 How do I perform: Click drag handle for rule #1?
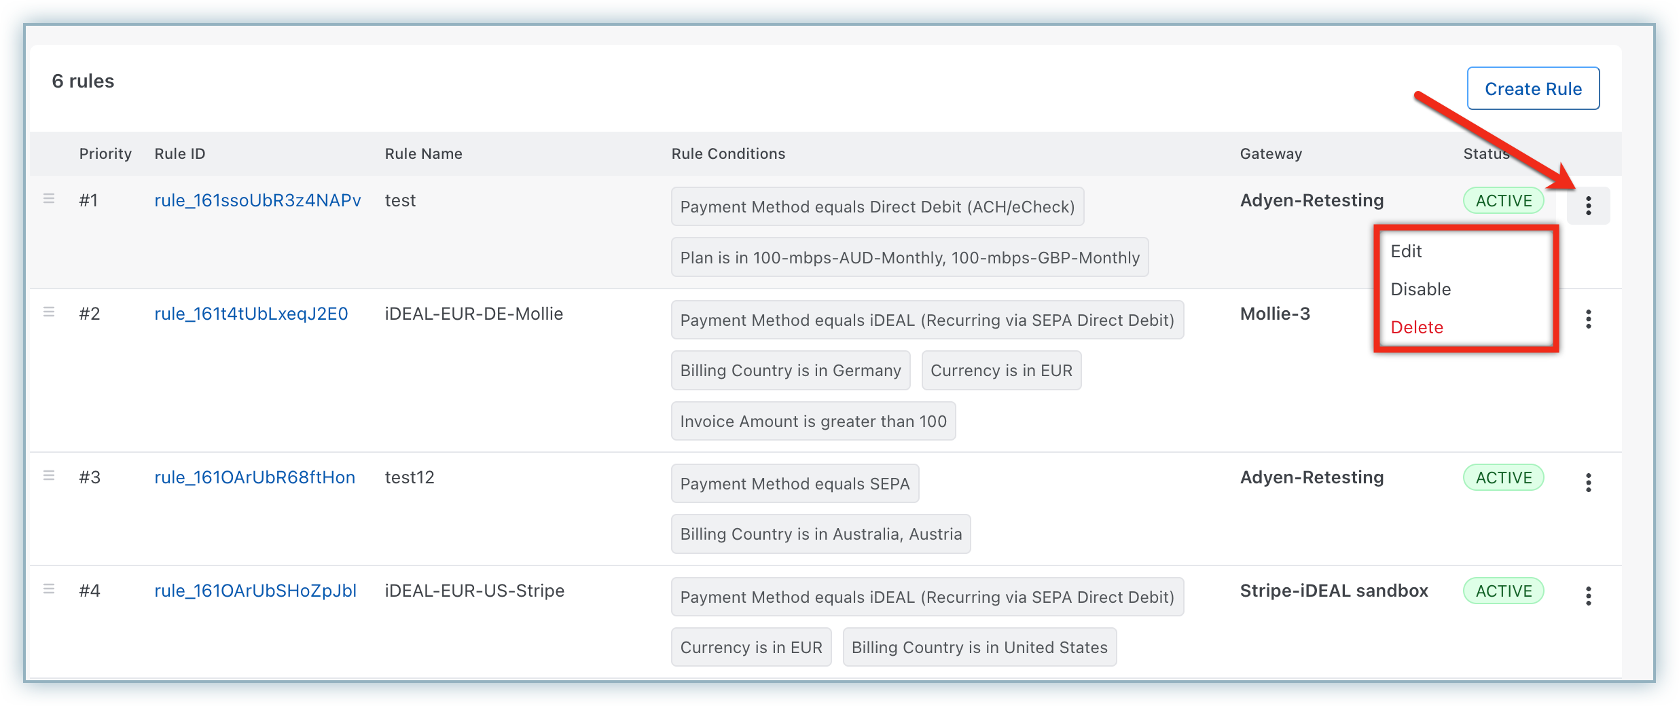pos(49,199)
